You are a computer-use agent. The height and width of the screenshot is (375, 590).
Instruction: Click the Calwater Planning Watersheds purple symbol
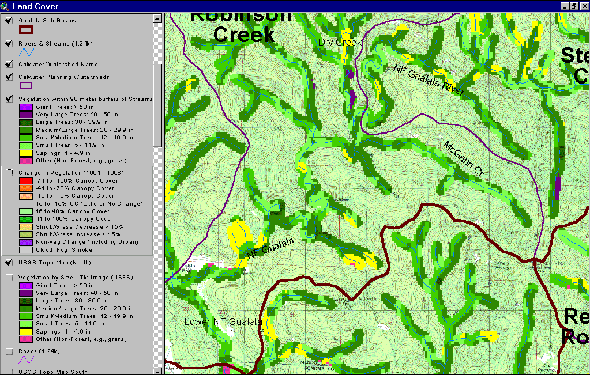[x=26, y=86]
